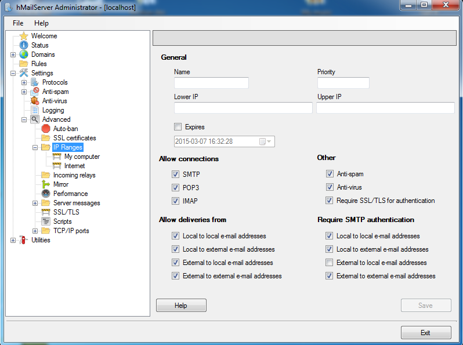Toggle the Anti-spam checkbox under Other
Screen dimensions: 463x345
[x=330, y=173]
